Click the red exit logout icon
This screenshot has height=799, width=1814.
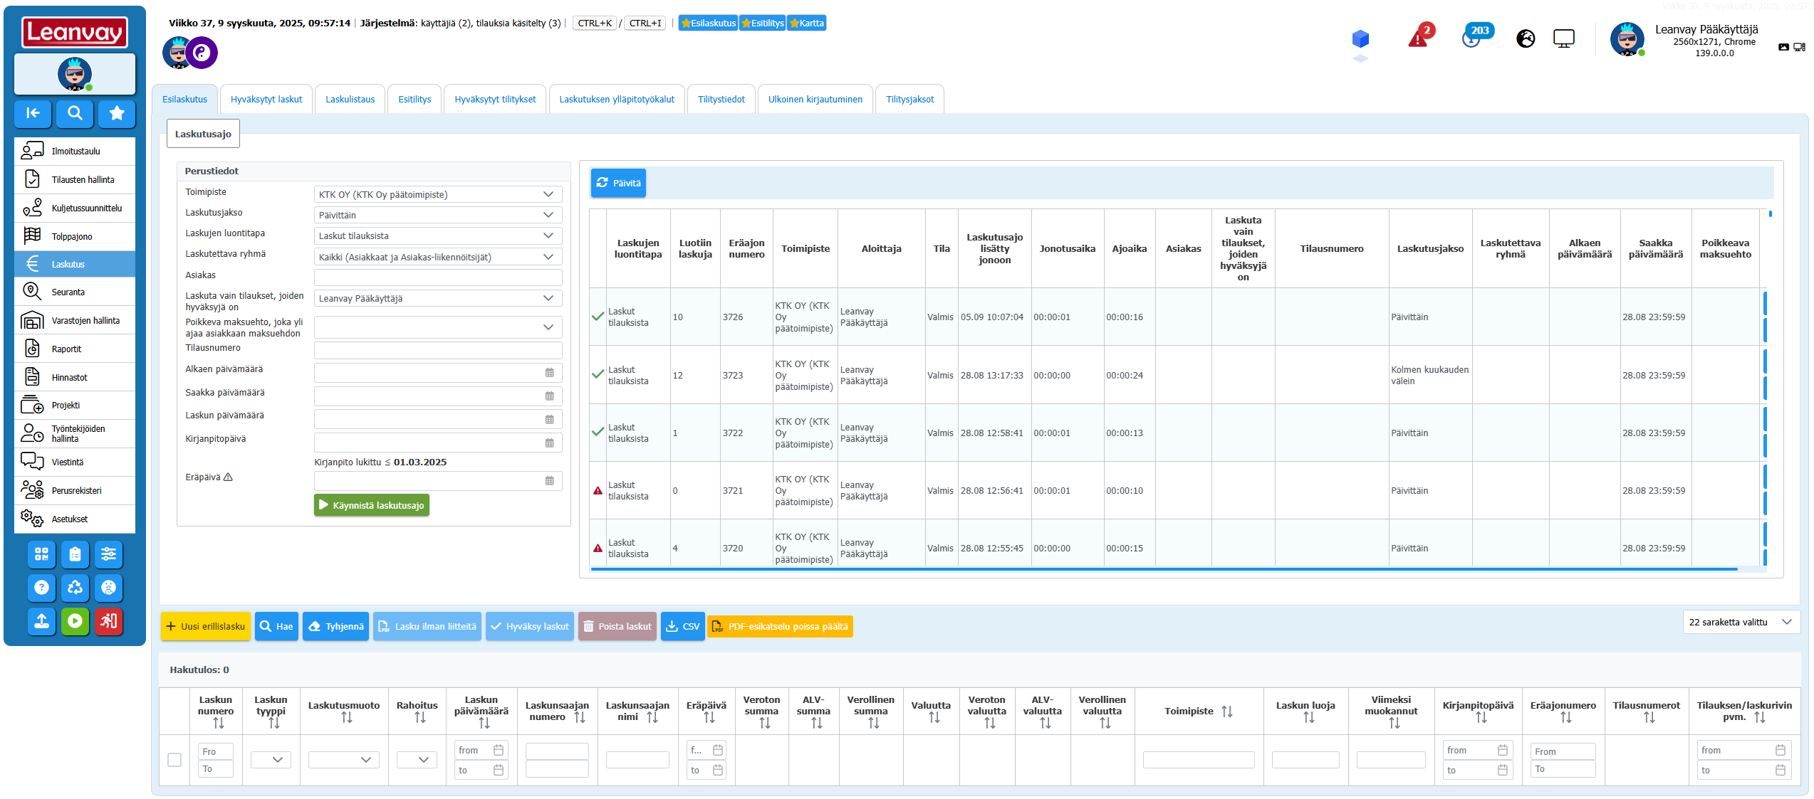click(x=108, y=621)
